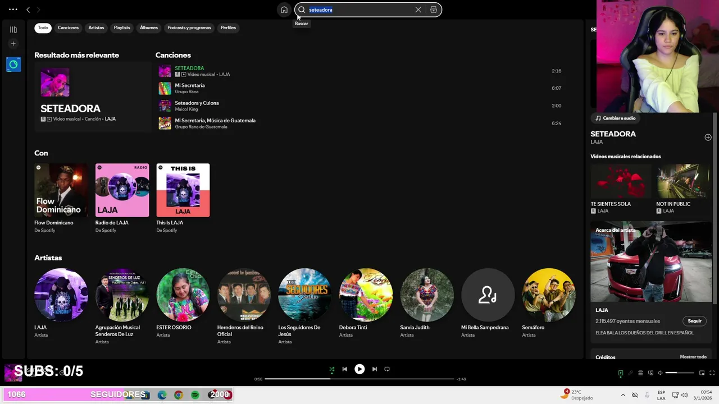The image size is (719, 404).
Task: Open TE SIENTES SOLA related video
Action: point(621,189)
